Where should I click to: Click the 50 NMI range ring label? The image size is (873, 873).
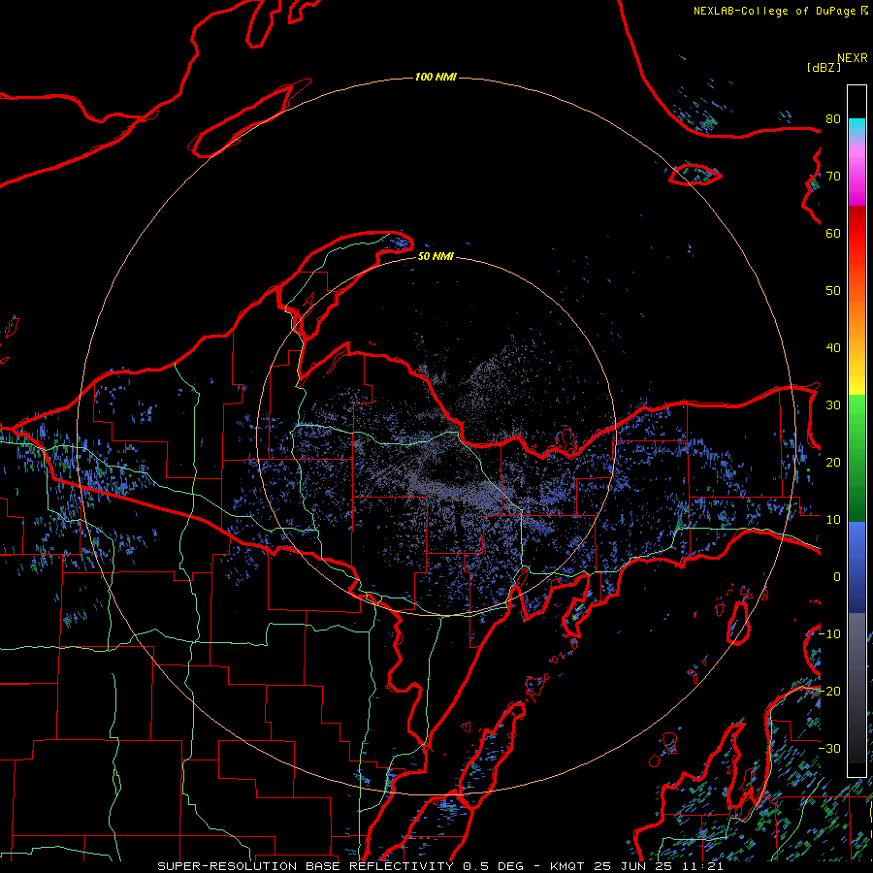pyautogui.click(x=436, y=257)
